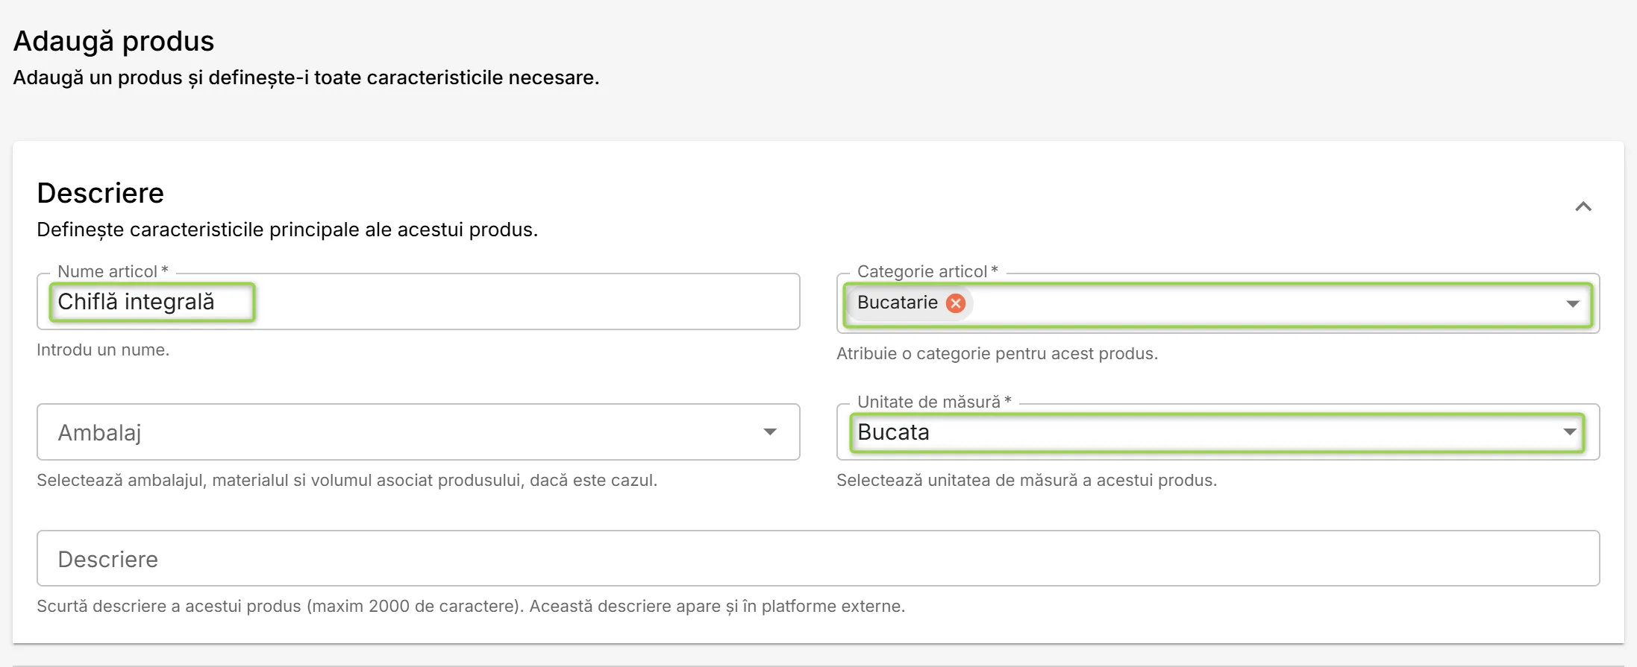The width and height of the screenshot is (1637, 667).
Task: Click the 'Nume articol' field label
Action: click(x=113, y=271)
